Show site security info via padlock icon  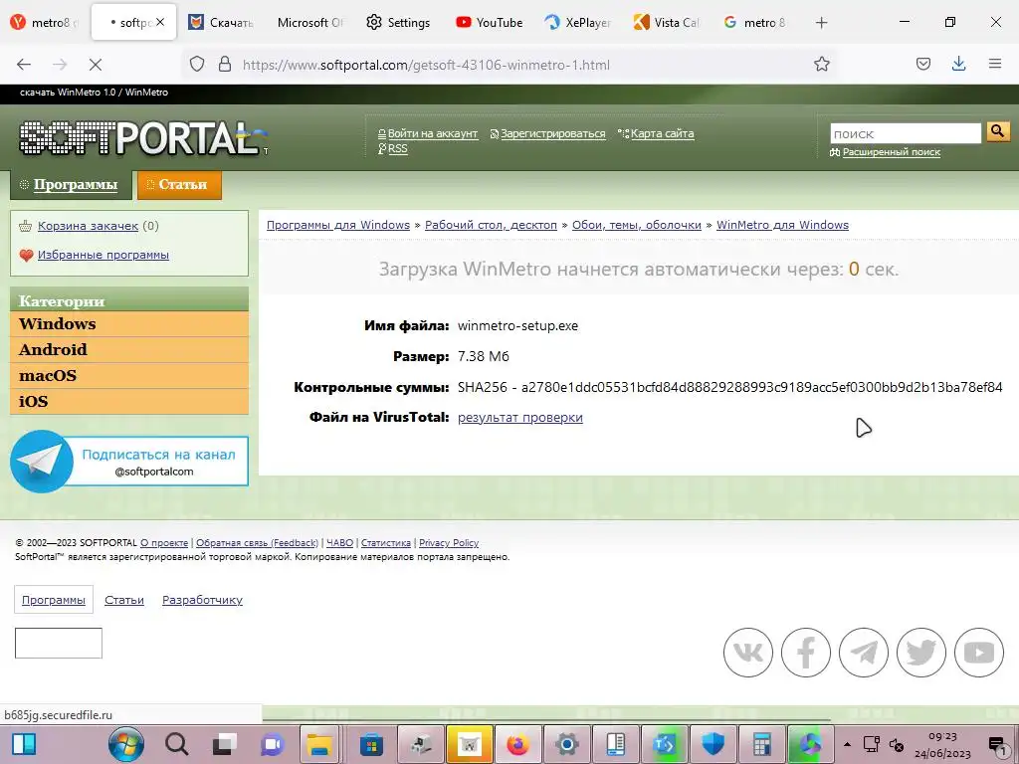(225, 64)
